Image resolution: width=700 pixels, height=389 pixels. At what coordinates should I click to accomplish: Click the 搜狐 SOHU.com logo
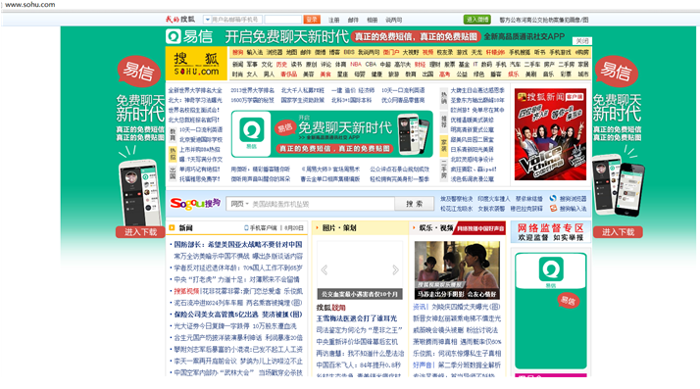tap(196, 64)
